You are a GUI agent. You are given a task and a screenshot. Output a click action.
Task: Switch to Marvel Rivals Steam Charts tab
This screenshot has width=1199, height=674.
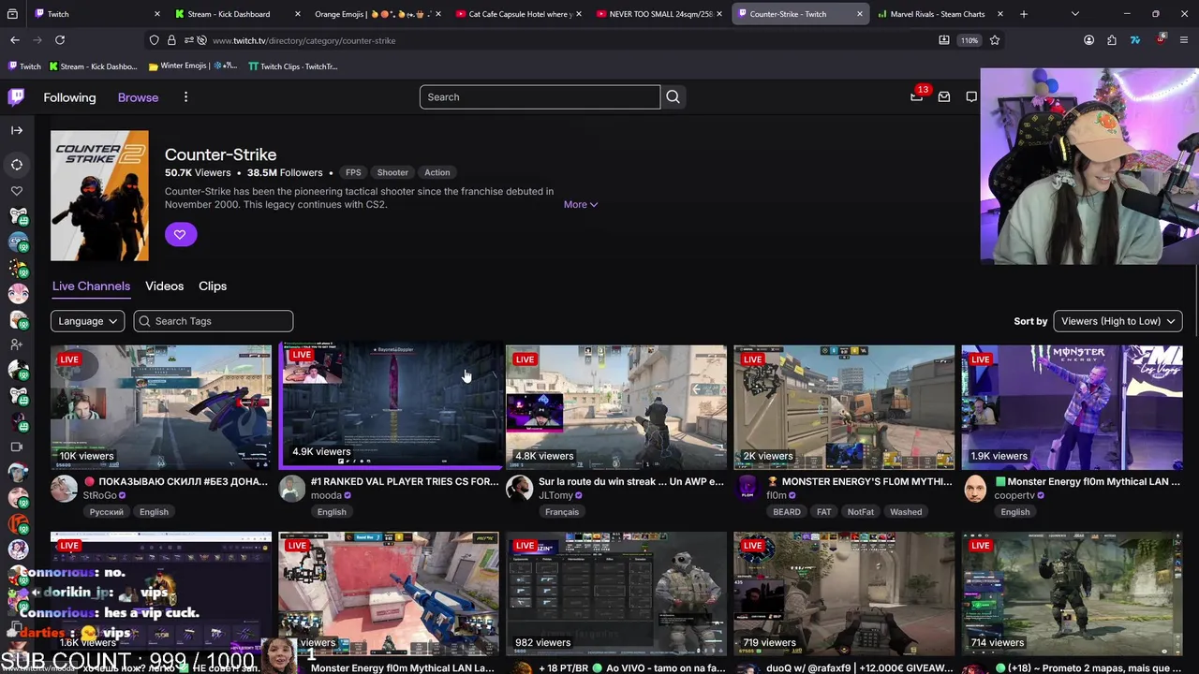pyautogui.click(x=940, y=14)
